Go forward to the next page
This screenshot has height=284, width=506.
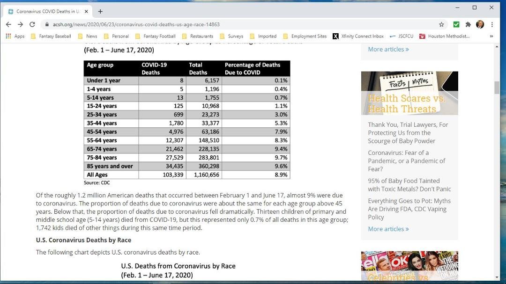20,24
